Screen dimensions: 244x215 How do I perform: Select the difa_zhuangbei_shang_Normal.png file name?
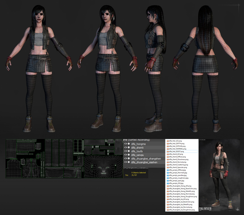[x=182, y=194]
